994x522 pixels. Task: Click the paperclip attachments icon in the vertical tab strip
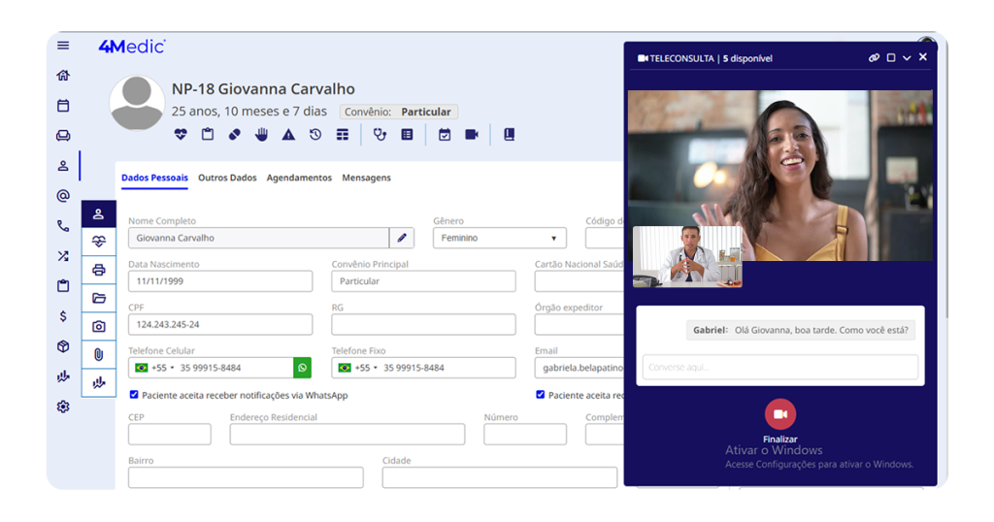(98, 355)
